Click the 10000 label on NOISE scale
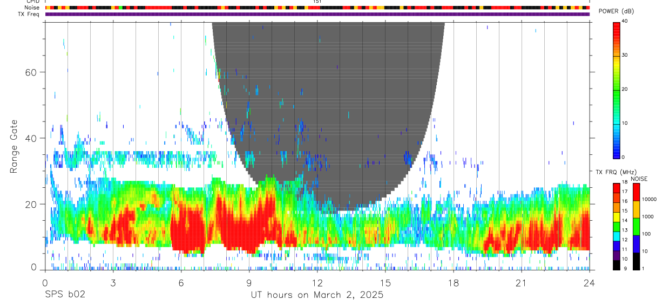Viewport: 663px width, 306px height. pos(650,199)
